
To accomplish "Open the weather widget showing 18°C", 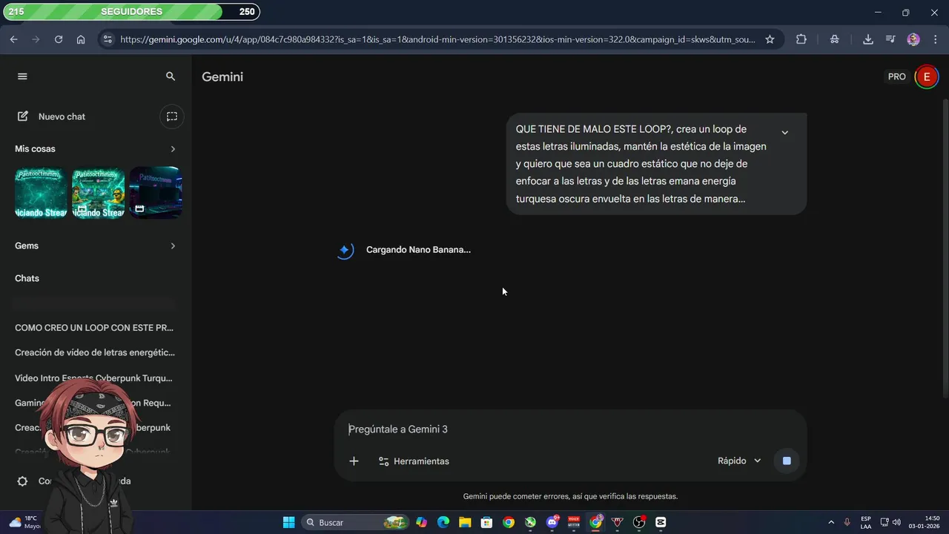I will pos(25,522).
